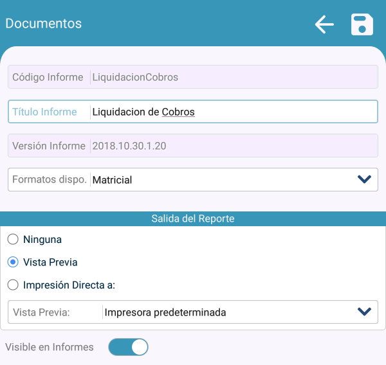Disable the Visible en Informes switch
Image resolution: width=386 pixels, height=365 pixels.
pyautogui.click(x=128, y=347)
